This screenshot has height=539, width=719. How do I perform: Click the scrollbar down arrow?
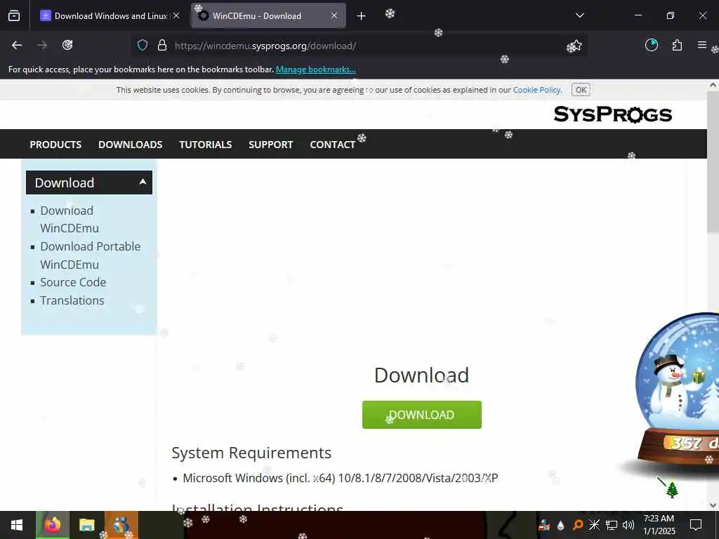[x=713, y=505]
